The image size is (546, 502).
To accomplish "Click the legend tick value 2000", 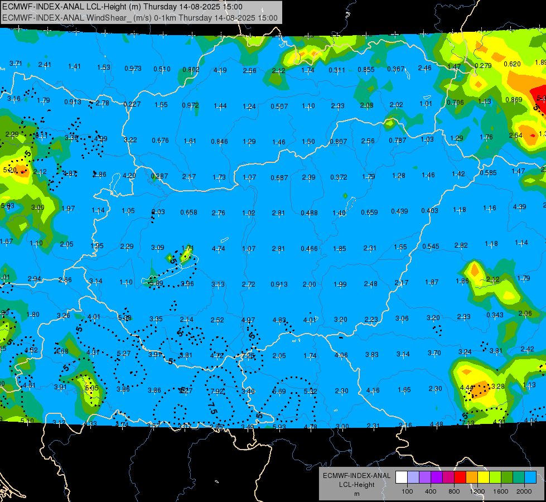I will (524, 491).
